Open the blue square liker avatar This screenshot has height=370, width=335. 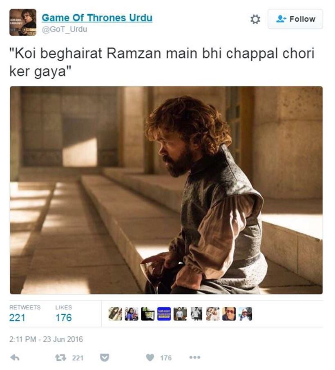164,314
